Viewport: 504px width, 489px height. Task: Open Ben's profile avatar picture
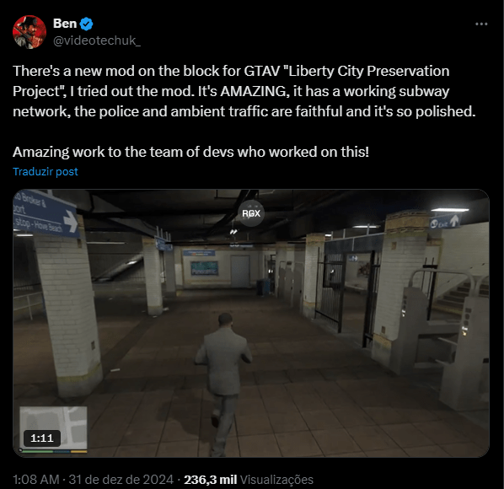(x=29, y=32)
